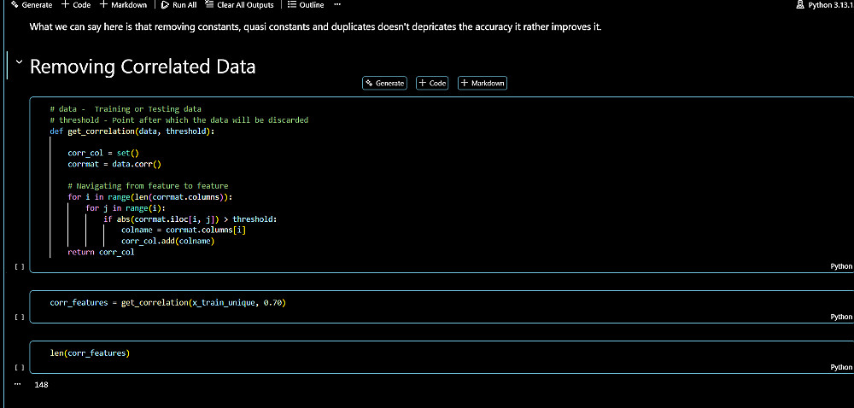
Task: Click Generate in the top notebook toolbar
Action: 31,5
